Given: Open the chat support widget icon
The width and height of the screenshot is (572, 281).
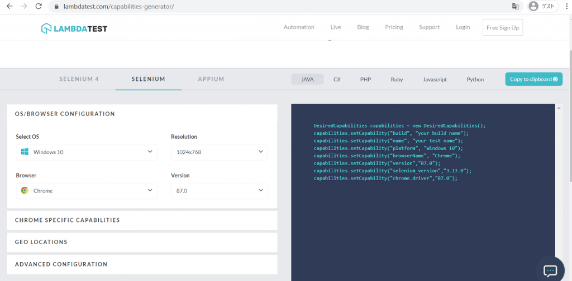Looking at the screenshot, I should tap(550, 271).
